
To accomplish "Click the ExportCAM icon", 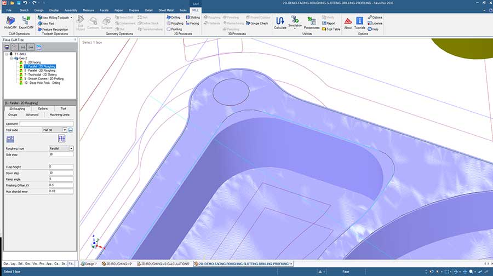I will [26, 21].
